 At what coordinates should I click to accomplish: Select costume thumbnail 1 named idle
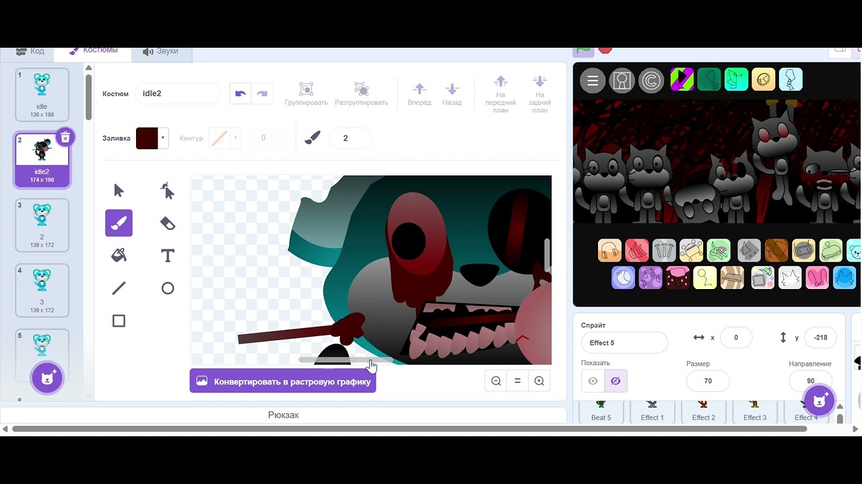point(42,95)
